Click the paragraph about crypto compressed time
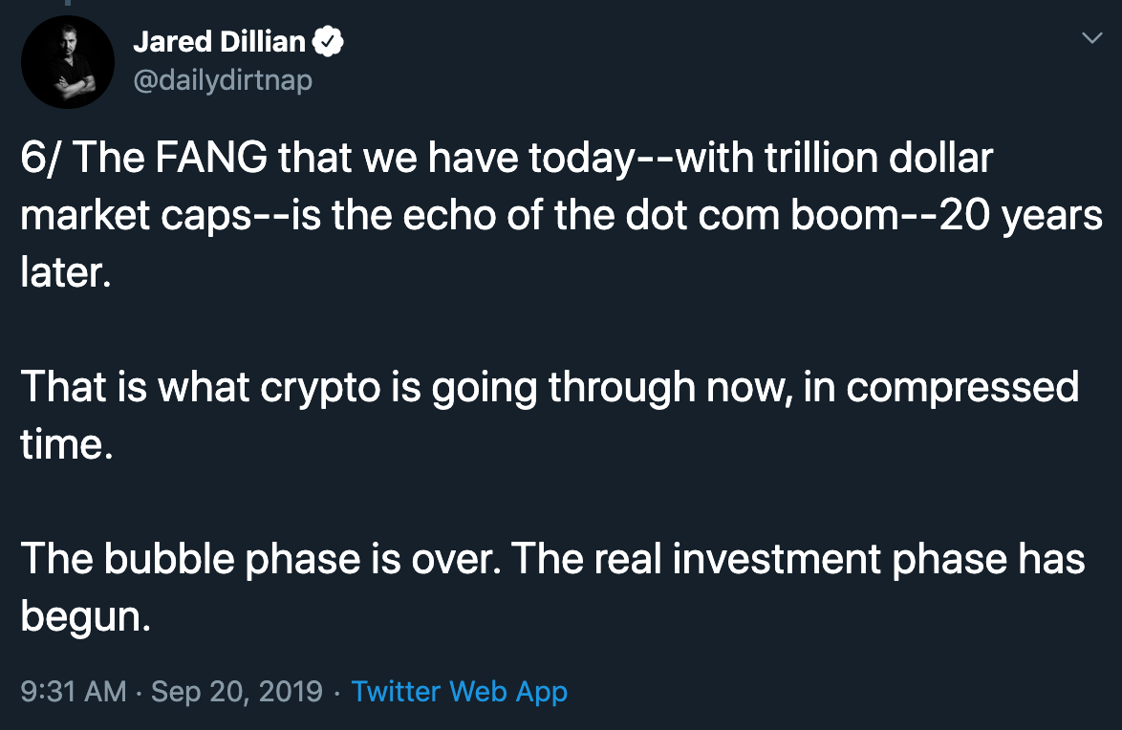The width and height of the screenshot is (1122, 730). (550, 415)
